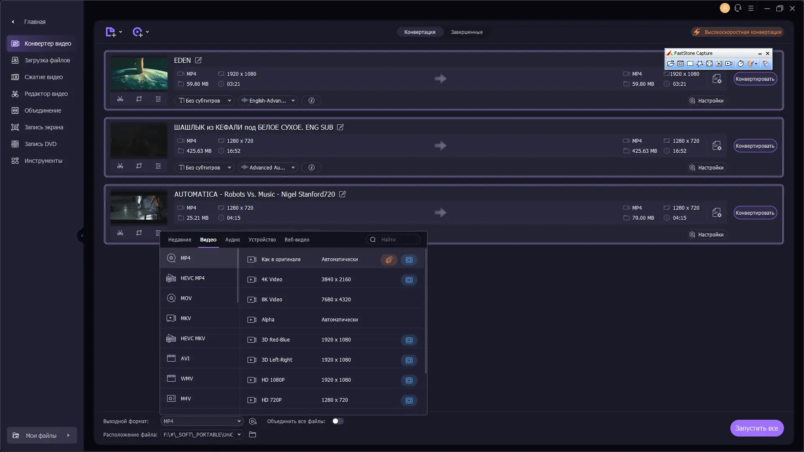Click the info icon on the ШАШЛЫК row
The image size is (804, 452).
click(x=312, y=167)
